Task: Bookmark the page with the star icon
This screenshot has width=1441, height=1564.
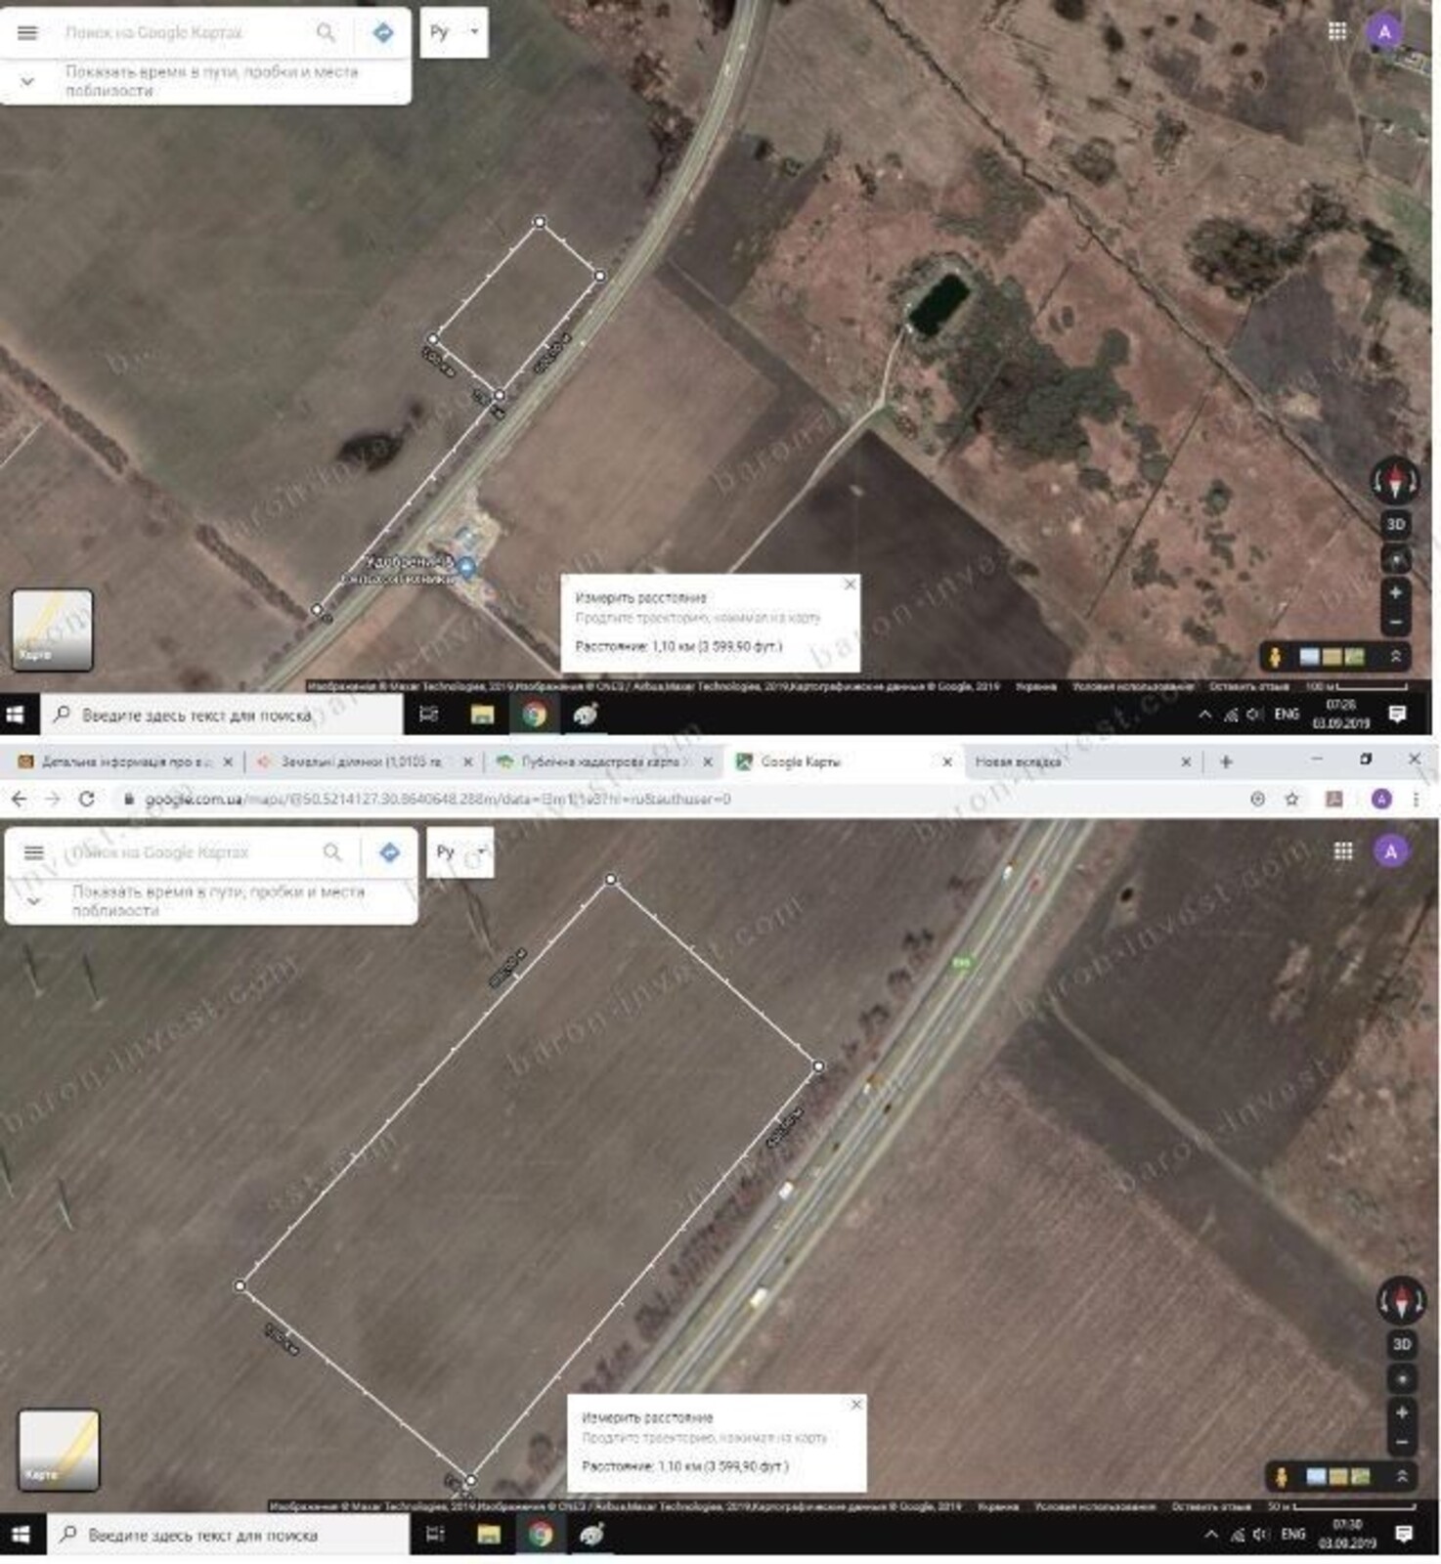Action: click(x=1291, y=799)
